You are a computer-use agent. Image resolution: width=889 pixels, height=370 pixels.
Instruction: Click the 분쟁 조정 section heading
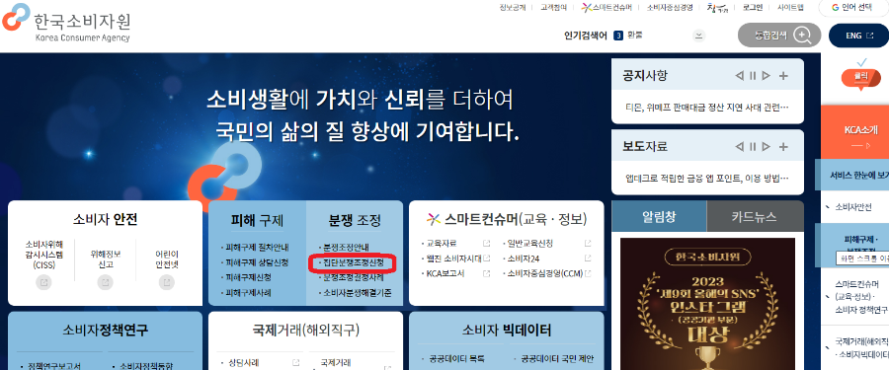(355, 220)
